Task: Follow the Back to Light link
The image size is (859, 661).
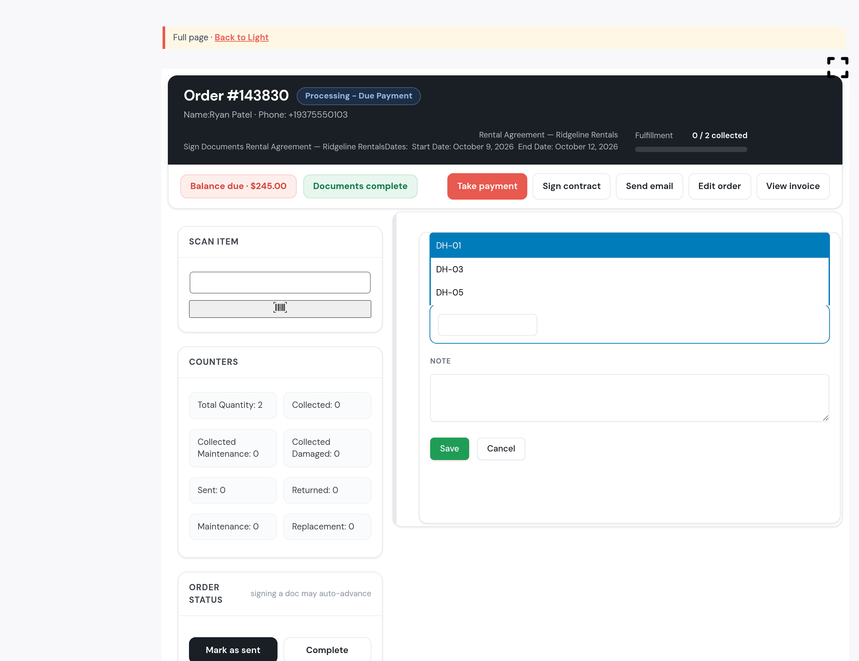Action: [x=242, y=37]
